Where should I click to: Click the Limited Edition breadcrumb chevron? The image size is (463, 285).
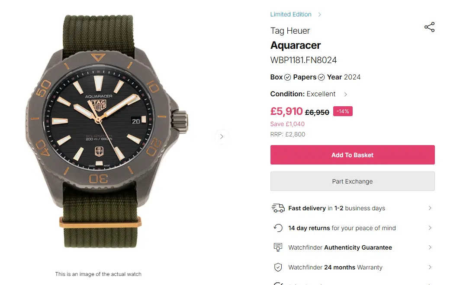(x=319, y=15)
